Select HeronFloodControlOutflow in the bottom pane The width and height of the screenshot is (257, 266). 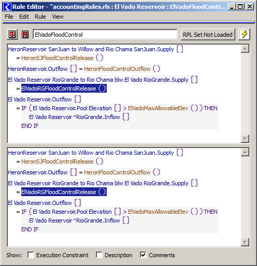click(x=117, y=172)
